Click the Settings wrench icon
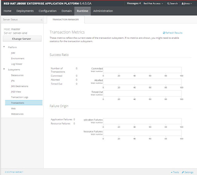The image size is (197, 175). click(x=183, y=172)
